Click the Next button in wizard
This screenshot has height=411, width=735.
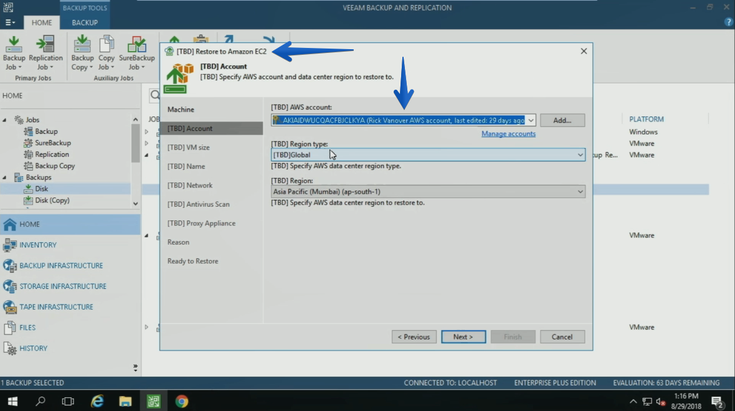[463, 337]
